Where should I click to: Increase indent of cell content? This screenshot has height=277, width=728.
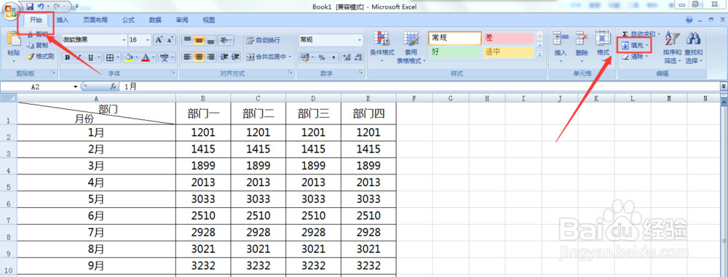(235, 57)
